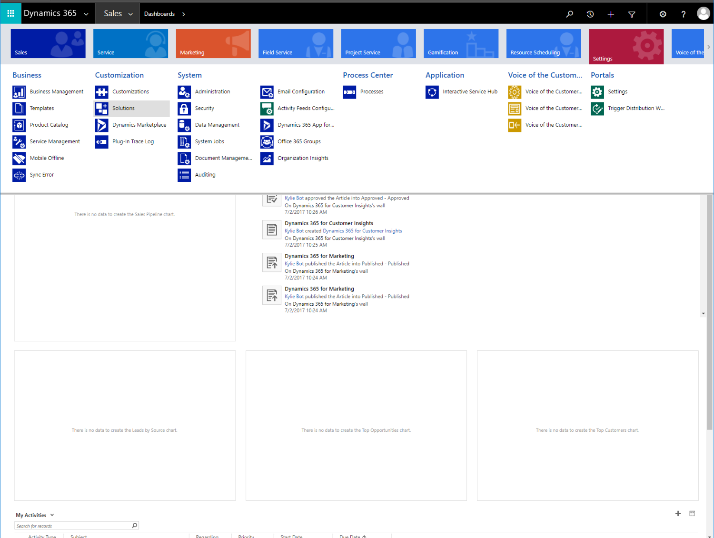Open recently viewed items history icon
Viewport: 714px width, 538px height.
[590, 14]
